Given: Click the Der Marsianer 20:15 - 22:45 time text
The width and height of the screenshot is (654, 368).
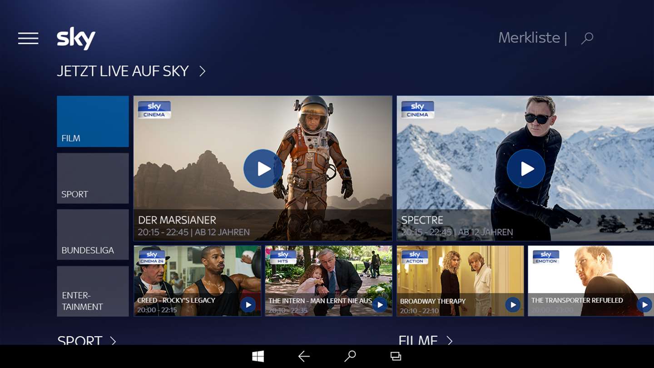Looking at the screenshot, I should (163, 232).
